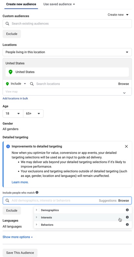The image size is (134, 257).
Task: Select the Create new audience tab
Action: click(21, 4)
